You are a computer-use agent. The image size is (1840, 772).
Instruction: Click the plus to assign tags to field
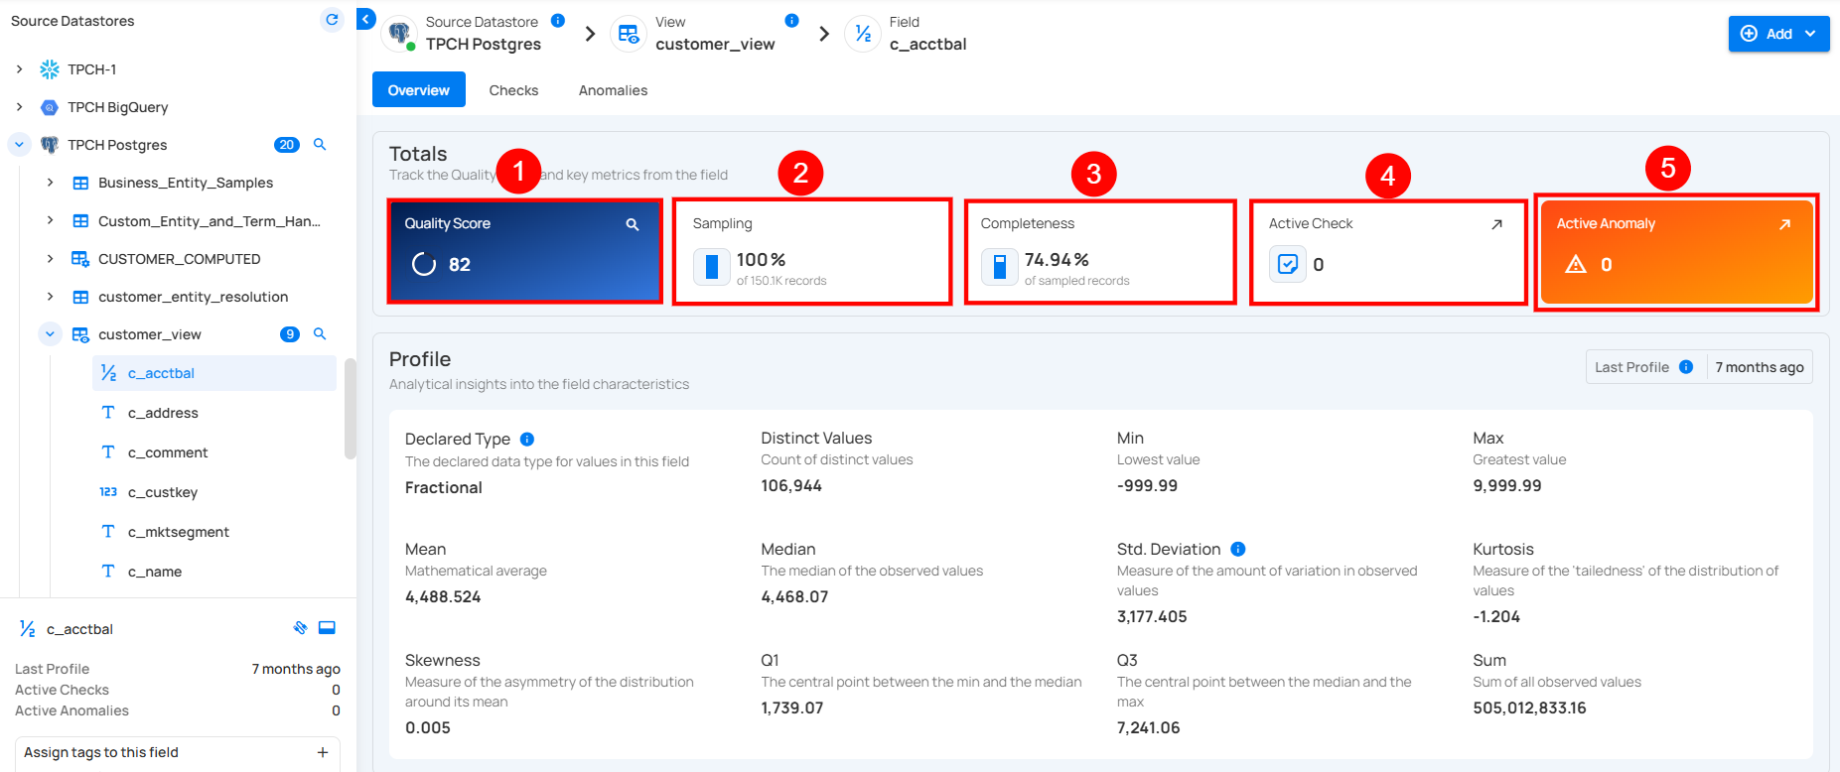click(323, 752)
